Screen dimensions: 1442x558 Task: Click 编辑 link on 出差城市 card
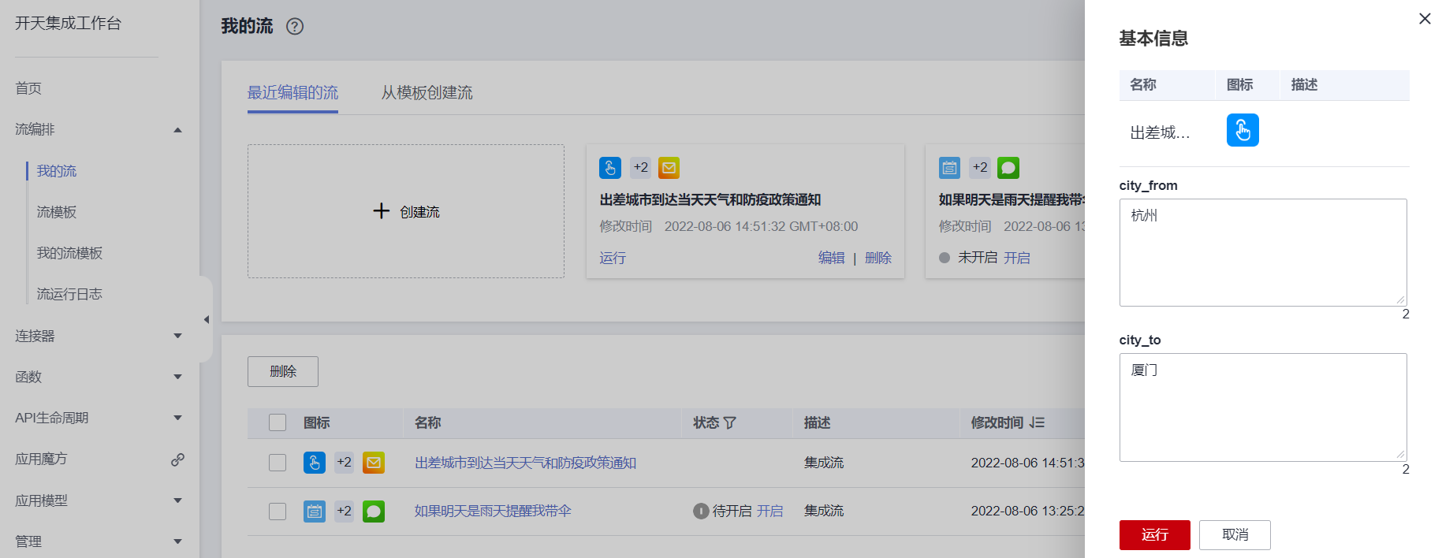point(831,258)
